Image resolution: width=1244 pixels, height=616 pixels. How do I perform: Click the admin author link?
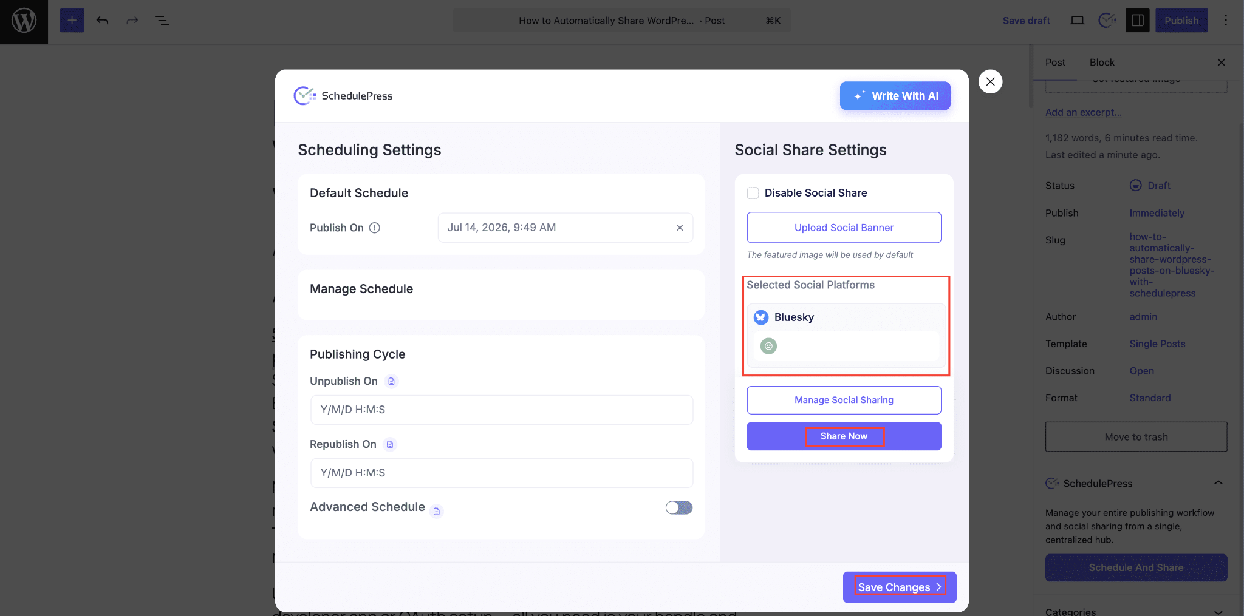coord(1143,317)
